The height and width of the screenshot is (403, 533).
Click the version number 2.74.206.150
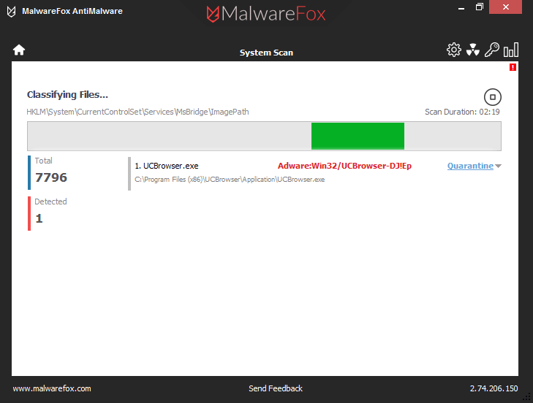(494, 388)
